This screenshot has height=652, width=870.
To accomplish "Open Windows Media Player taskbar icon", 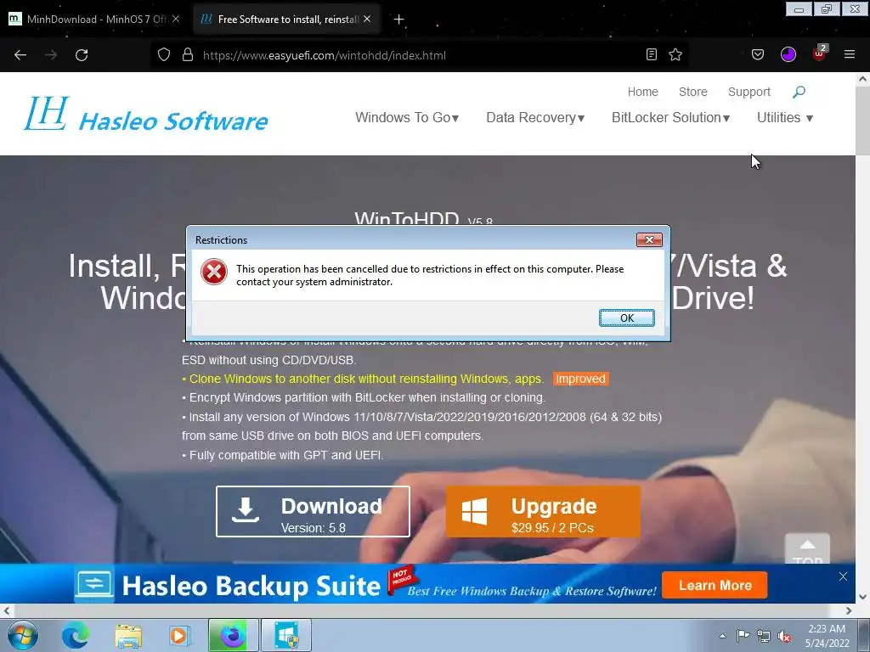I will point(178,636).
